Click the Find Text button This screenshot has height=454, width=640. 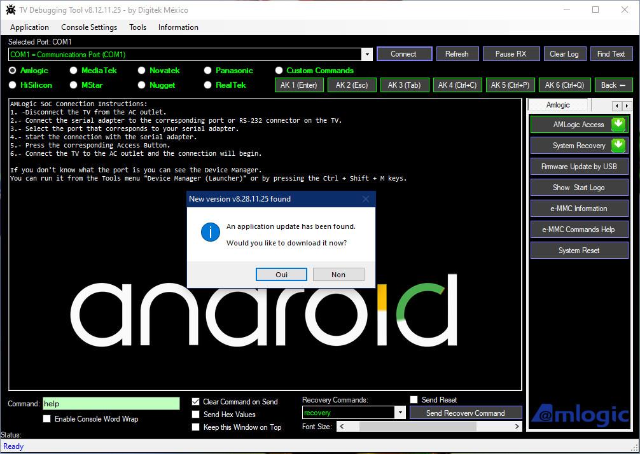(611, 54)
